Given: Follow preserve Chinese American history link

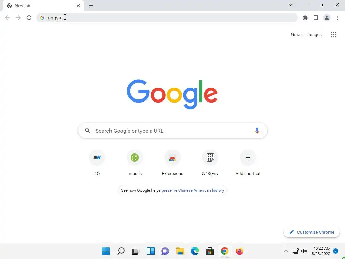Looking at the screenshot, I should tap(193, 190).
